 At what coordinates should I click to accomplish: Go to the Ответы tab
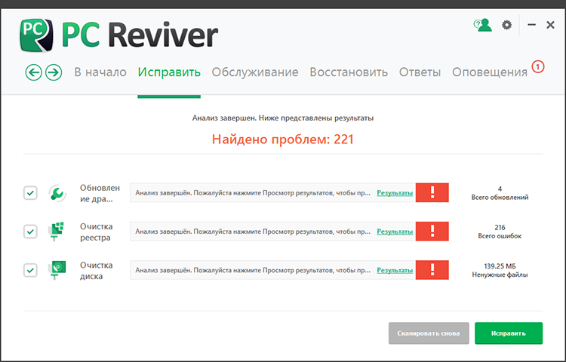(x=420, y=72)
